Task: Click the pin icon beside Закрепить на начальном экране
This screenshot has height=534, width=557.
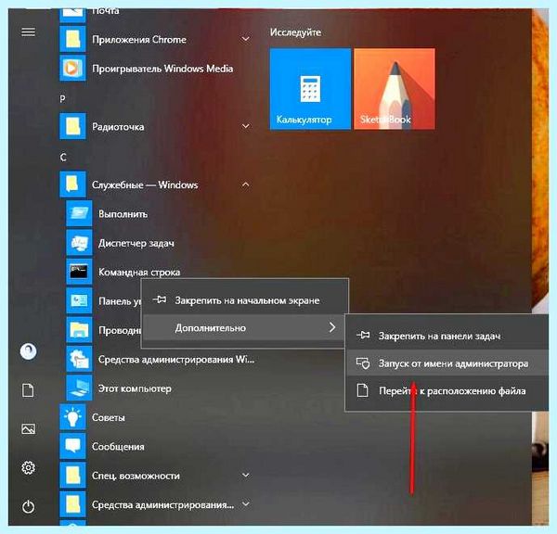Action: point(160,299)
